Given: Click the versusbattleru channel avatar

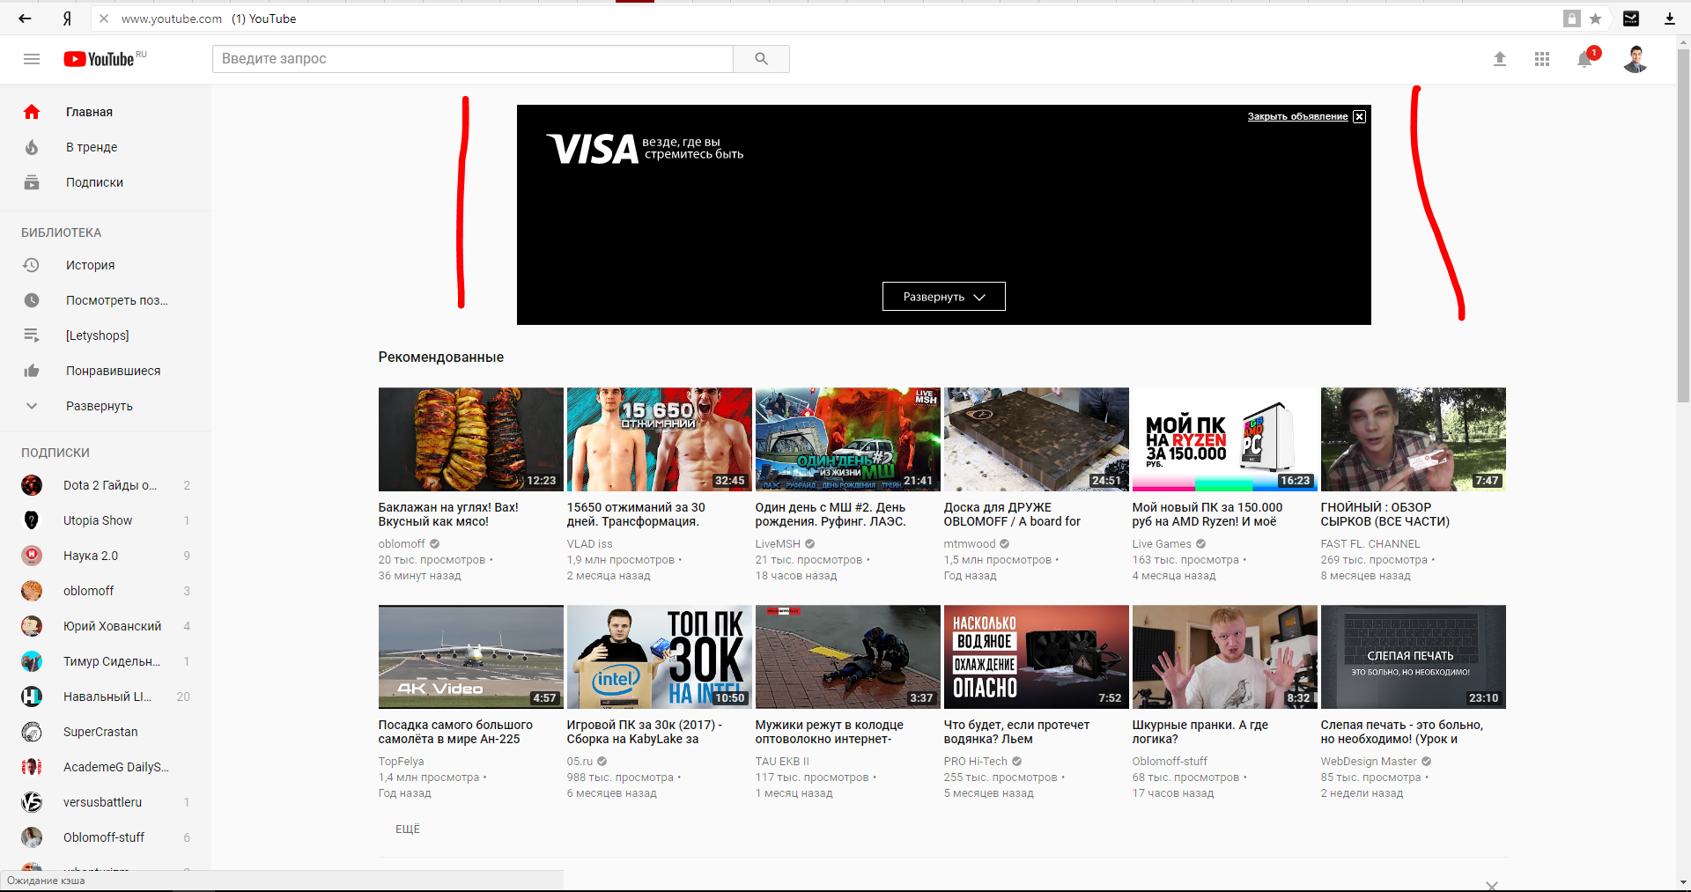Looking at the screenshot, I should (x=32, y=802).
